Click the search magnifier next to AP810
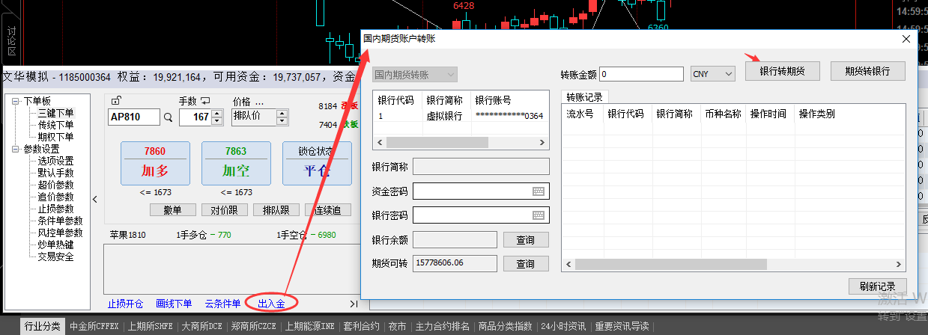 [x=169, y=117]
